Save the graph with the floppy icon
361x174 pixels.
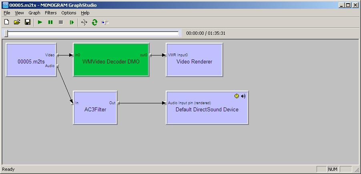click(x=28, y=22)
